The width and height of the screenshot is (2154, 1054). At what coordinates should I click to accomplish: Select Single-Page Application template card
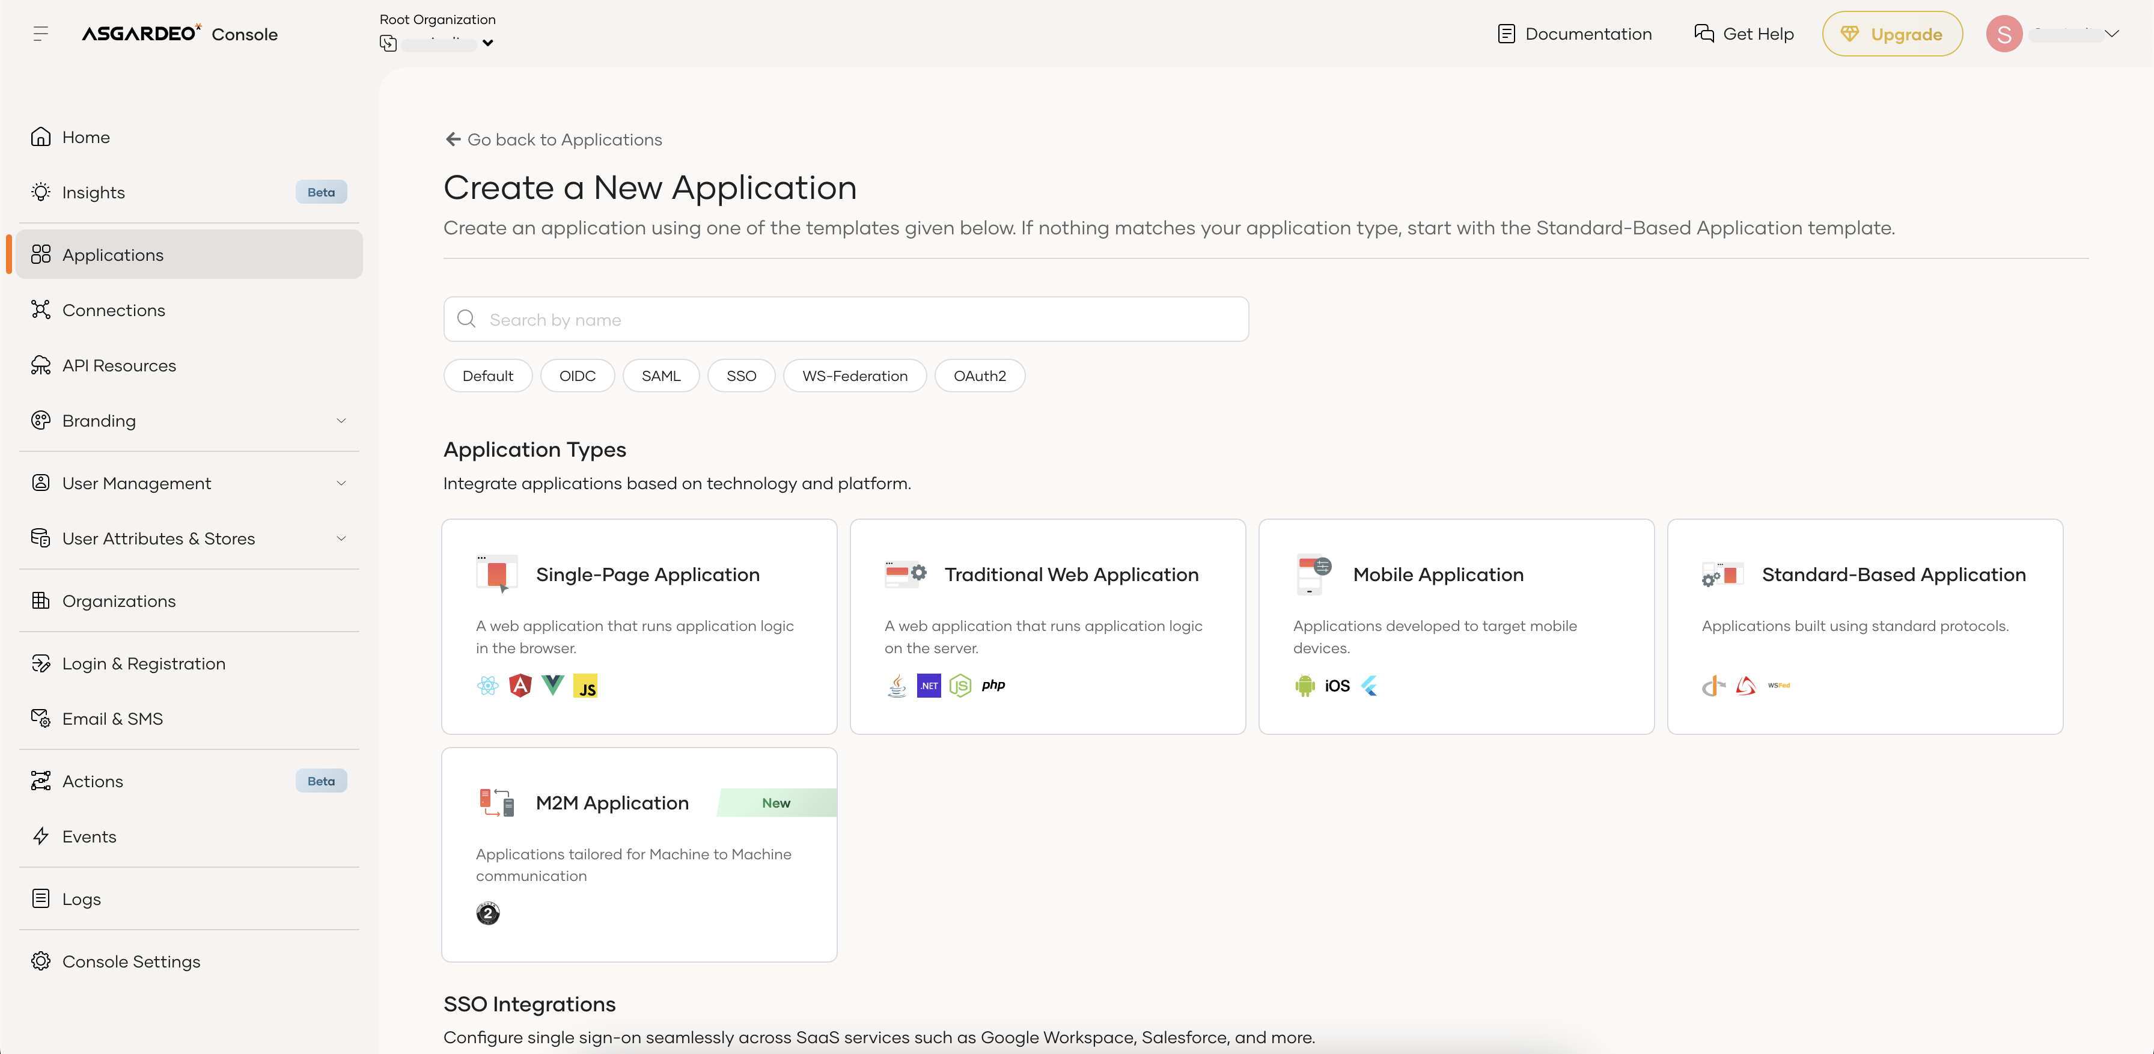639,627
